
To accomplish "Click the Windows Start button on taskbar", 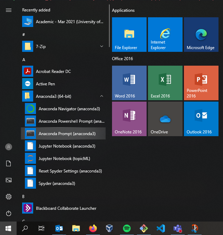I will (x=8, y=228).
